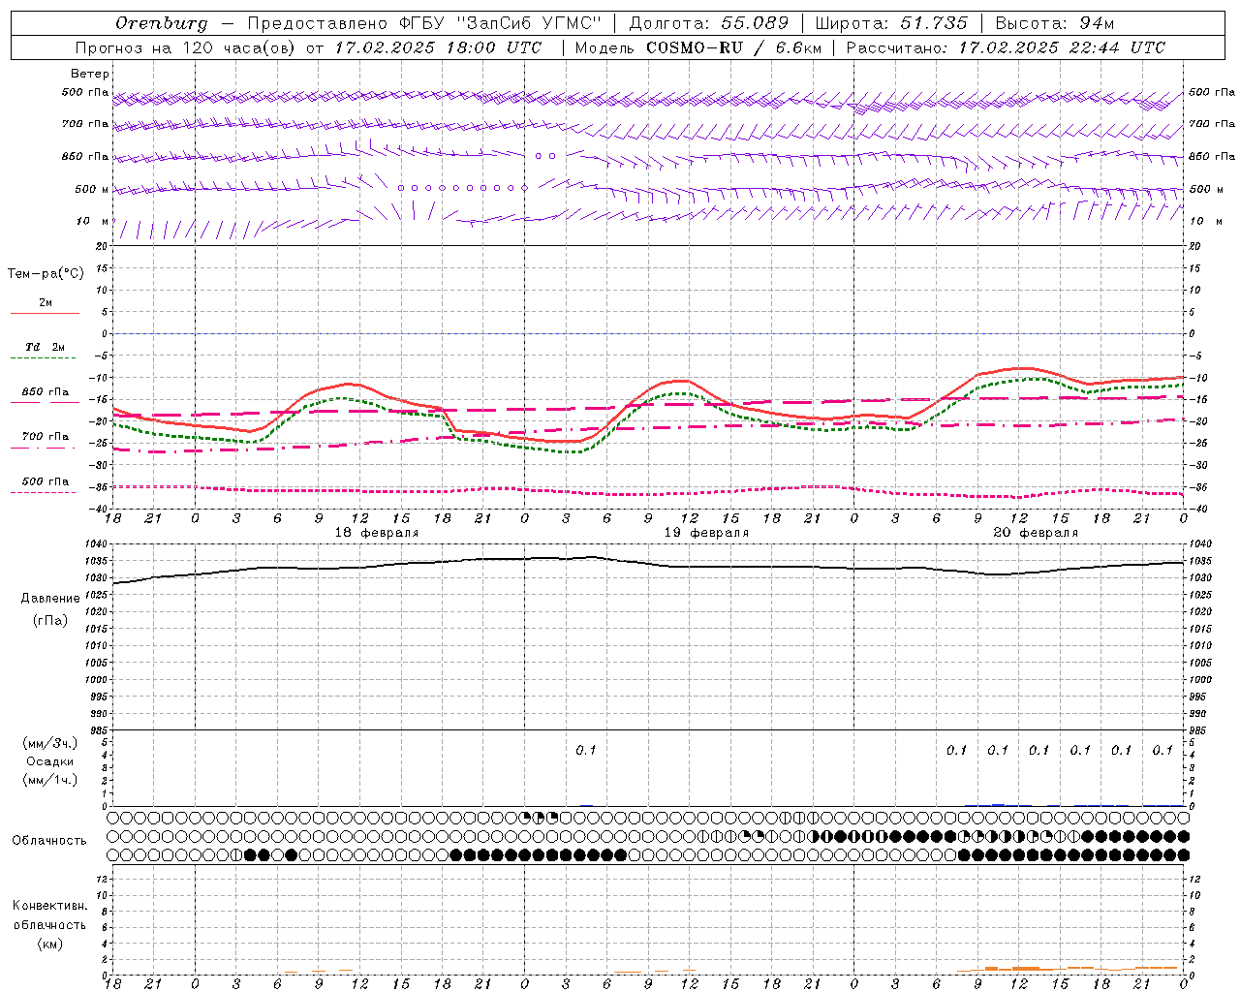Click the Облачность cloudiness label

(x=49, y=840)
